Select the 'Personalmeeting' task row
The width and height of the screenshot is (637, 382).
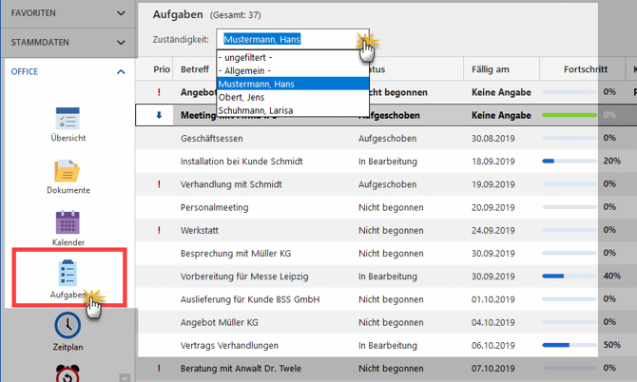pyautogui.click(x=214, y=207)
